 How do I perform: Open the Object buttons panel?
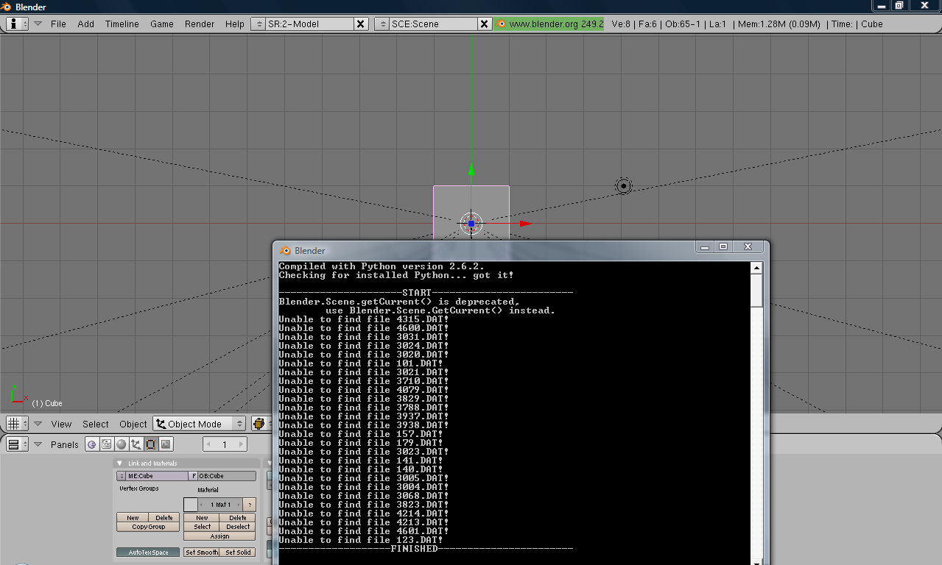click(x=137, y=444)
